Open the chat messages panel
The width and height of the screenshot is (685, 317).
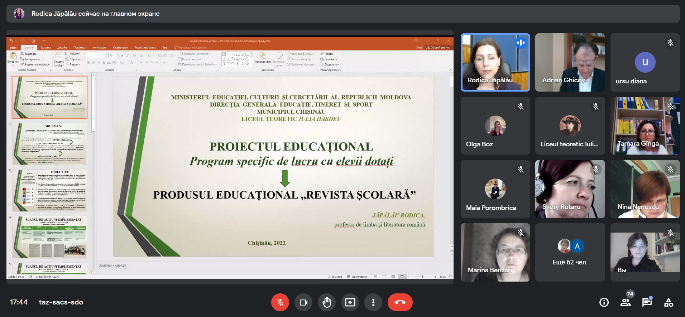(x=647, y=302)
